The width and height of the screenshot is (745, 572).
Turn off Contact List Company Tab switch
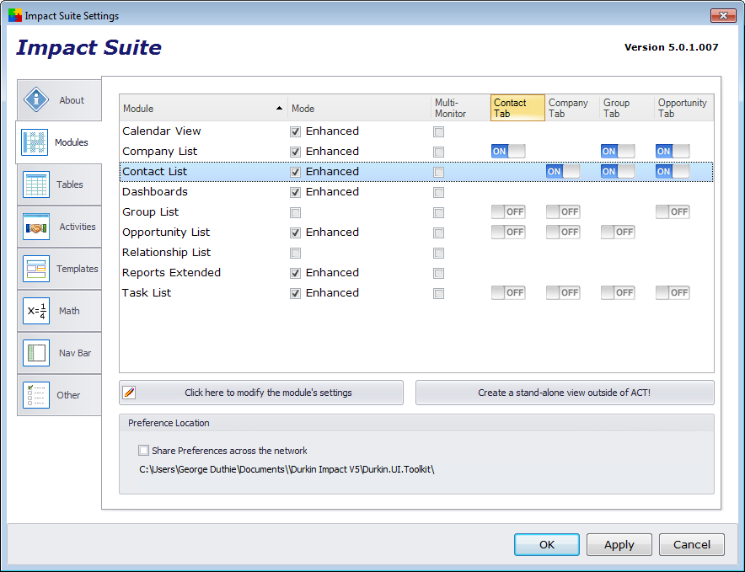tap(563, 172)
